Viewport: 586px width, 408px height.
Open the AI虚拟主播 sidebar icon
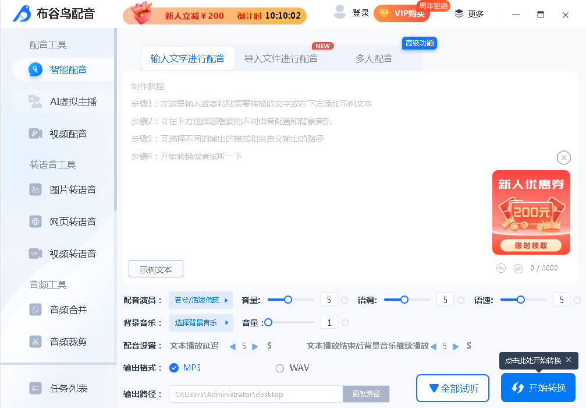click(35, 101)
